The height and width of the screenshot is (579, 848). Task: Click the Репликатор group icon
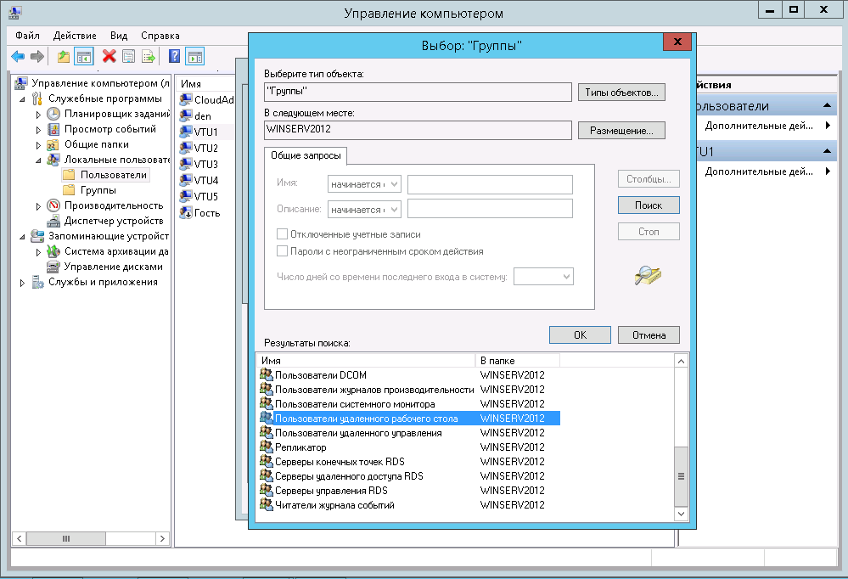tap(266, 447)
